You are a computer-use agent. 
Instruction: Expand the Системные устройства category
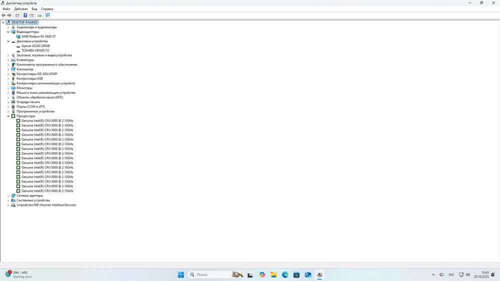[8, 201]
